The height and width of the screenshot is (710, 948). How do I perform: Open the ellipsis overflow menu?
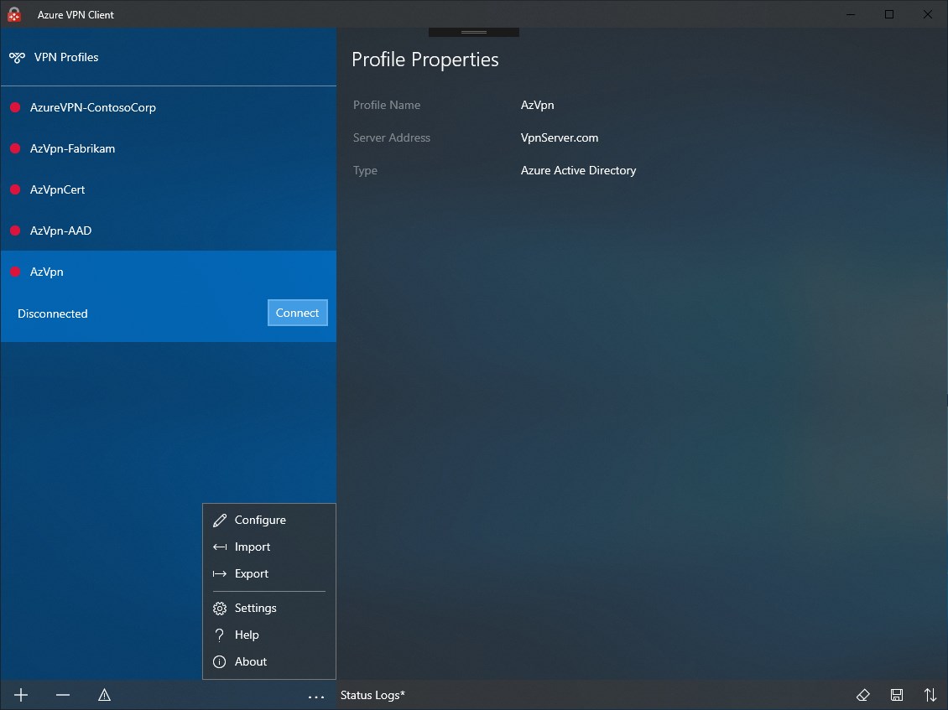click(316, 697)
